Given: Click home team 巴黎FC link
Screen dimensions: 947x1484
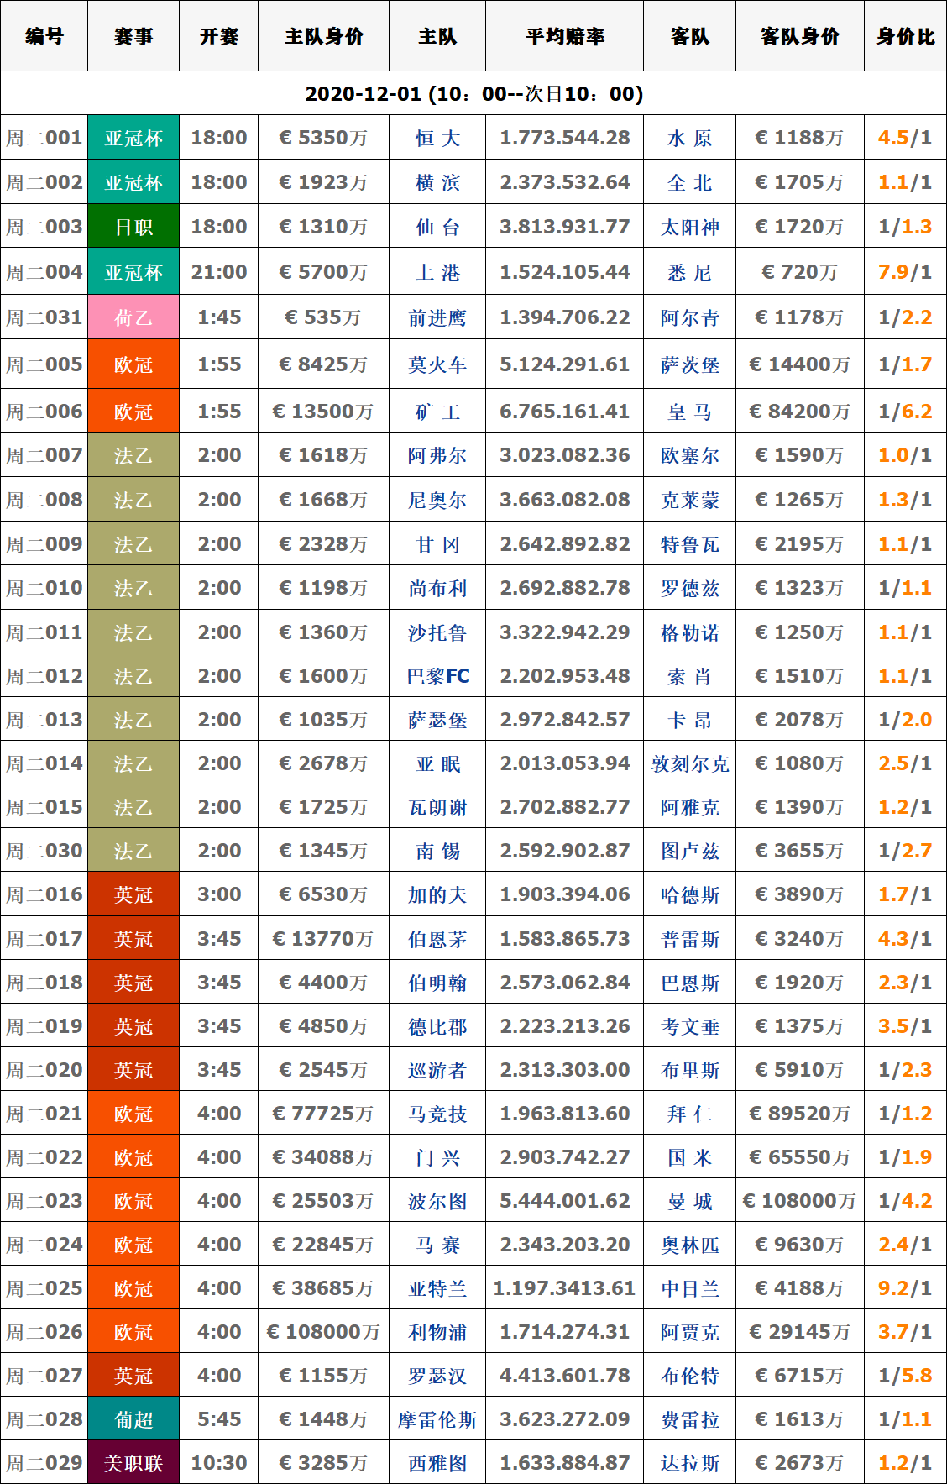Looking at the screenshot, I should click(437, 677).
